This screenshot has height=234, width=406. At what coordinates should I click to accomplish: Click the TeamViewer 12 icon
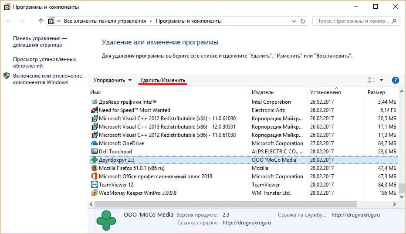95,184
